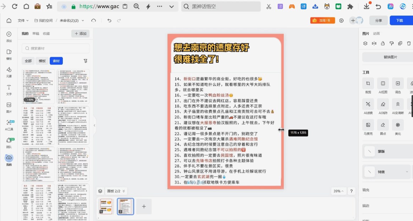Screen dimensions: 413x221
Task: Switch to the 图片 properties tab
Action: pyautogui.click(x=365, y=33)
